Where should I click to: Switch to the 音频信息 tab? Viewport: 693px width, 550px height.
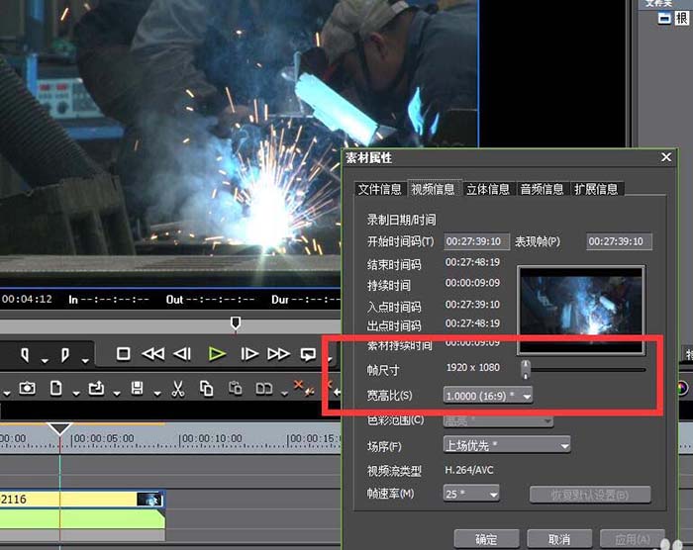tap(542, 189)
